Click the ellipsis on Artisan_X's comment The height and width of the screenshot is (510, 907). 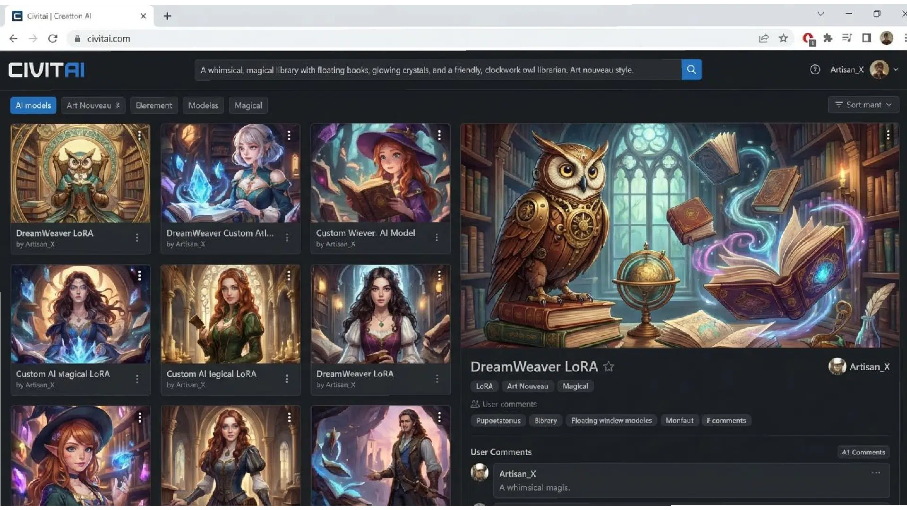click(876, 473)
